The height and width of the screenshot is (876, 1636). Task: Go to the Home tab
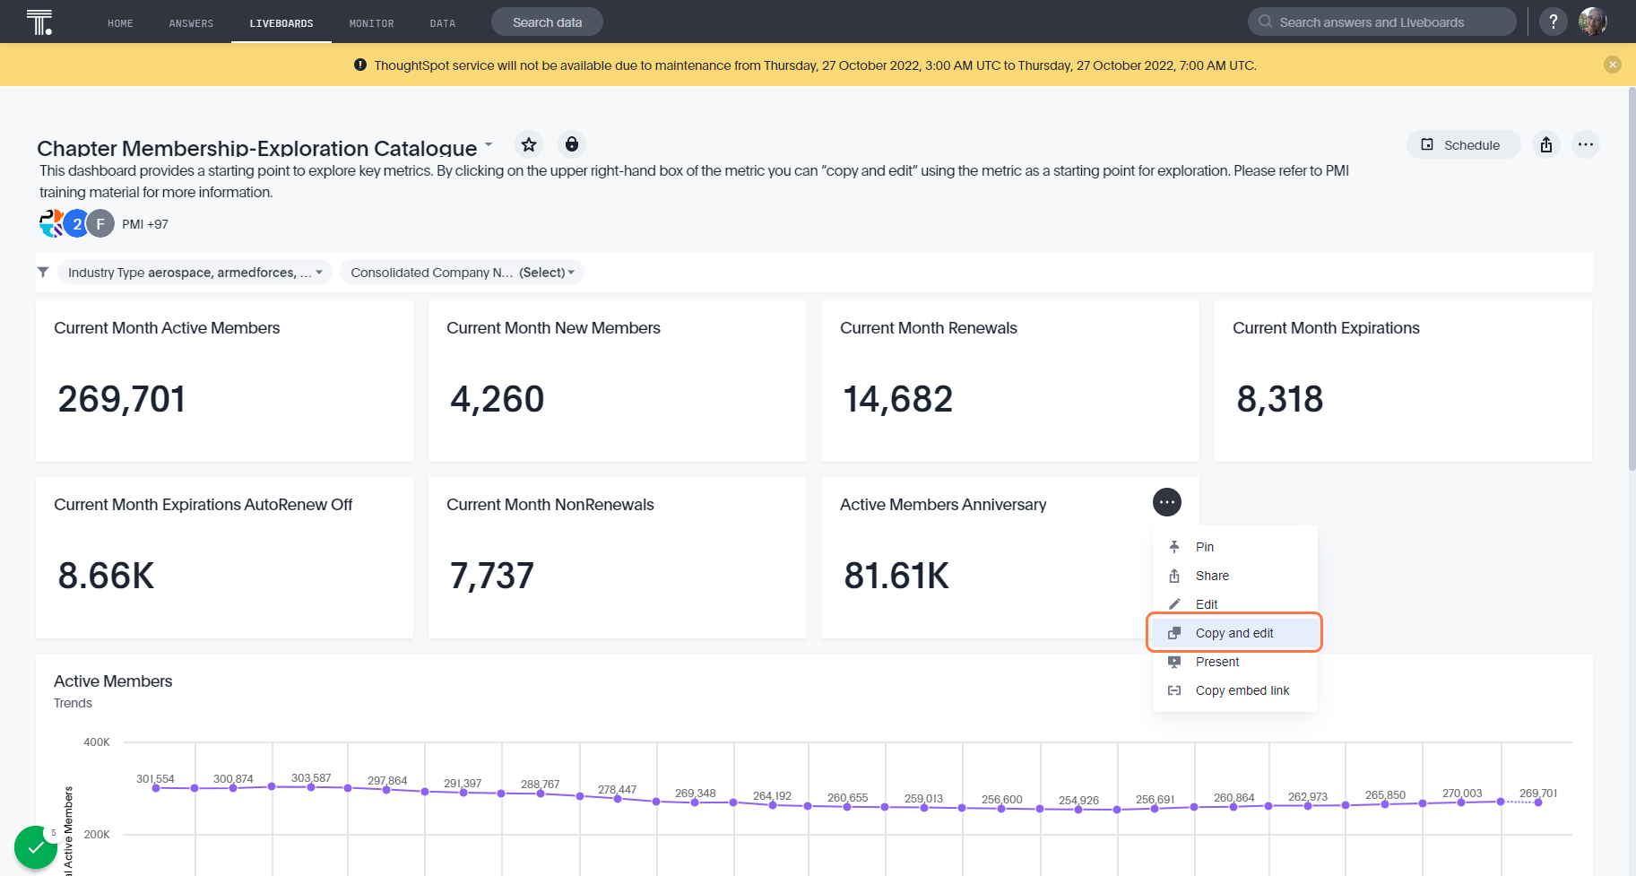click(120, 23)
